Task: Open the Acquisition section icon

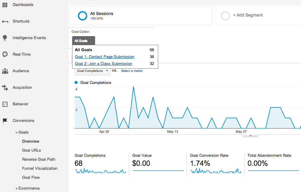Action: pyautogui.click(x=5, y=87)
